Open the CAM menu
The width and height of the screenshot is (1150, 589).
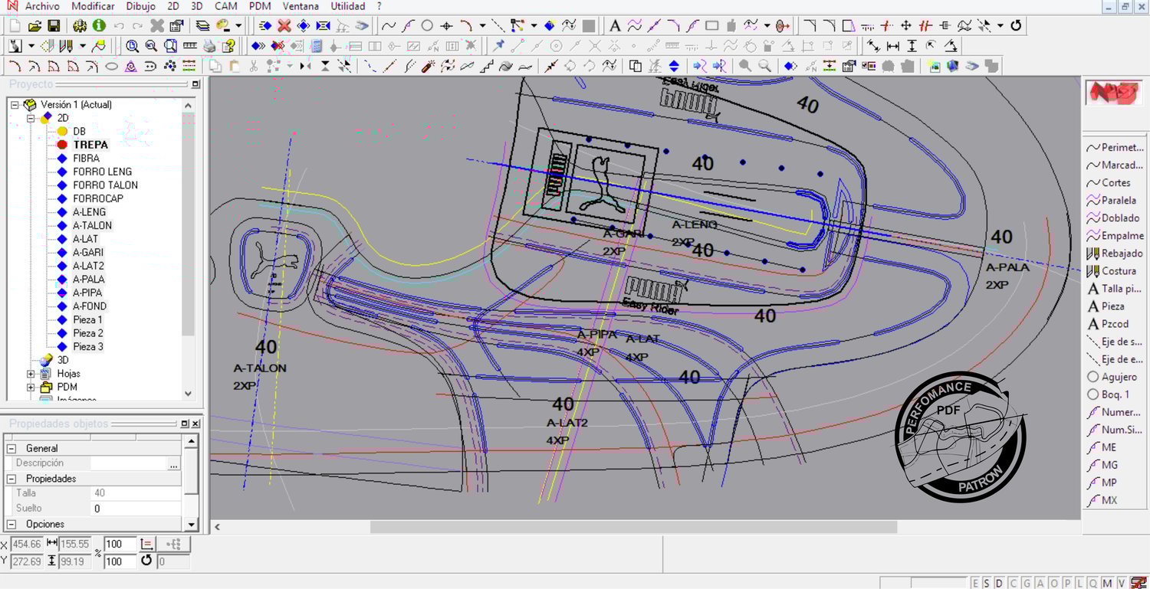pos(226,6)
